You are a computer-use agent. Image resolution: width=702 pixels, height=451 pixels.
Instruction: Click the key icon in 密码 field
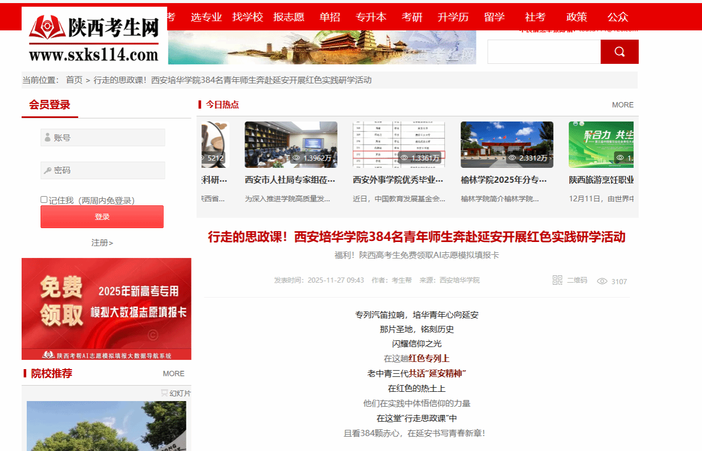pos(48,170)
